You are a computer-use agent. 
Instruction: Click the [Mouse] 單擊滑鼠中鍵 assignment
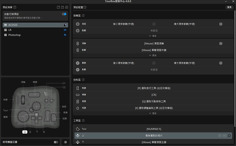pyautogui.click(x=154, y=50)
